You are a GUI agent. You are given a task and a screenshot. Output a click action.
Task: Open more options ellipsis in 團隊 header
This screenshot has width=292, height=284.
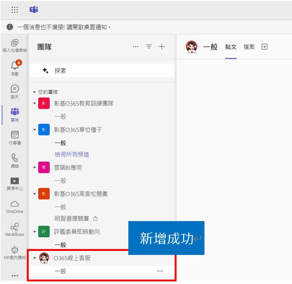136,47
